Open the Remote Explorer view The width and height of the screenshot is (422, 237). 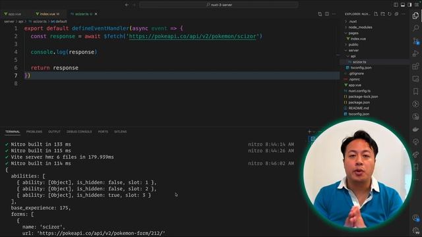point(415,79)
